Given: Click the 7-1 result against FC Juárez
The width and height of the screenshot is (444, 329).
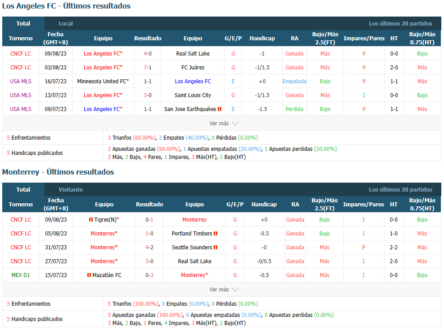Looking at the screenshot, I should pyautogui.click(x=147, y=67).
